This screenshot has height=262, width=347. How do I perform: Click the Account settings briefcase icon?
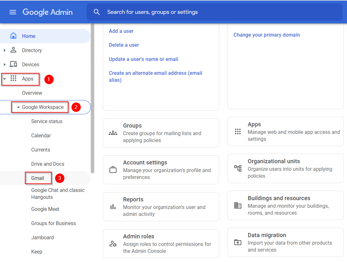coord(113,170)
